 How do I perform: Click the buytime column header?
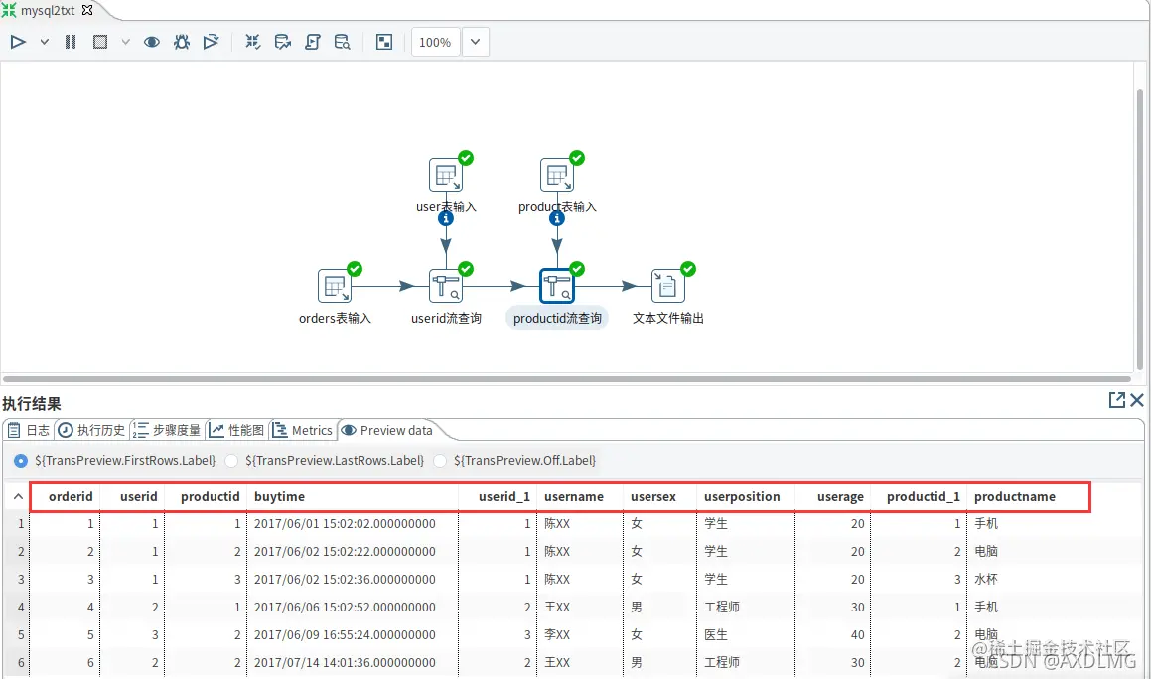[x=354, y=497]
